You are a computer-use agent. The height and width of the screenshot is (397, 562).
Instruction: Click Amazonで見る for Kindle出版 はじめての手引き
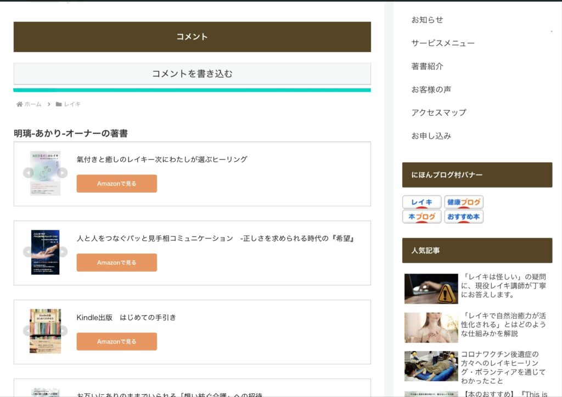coord(116,342)
